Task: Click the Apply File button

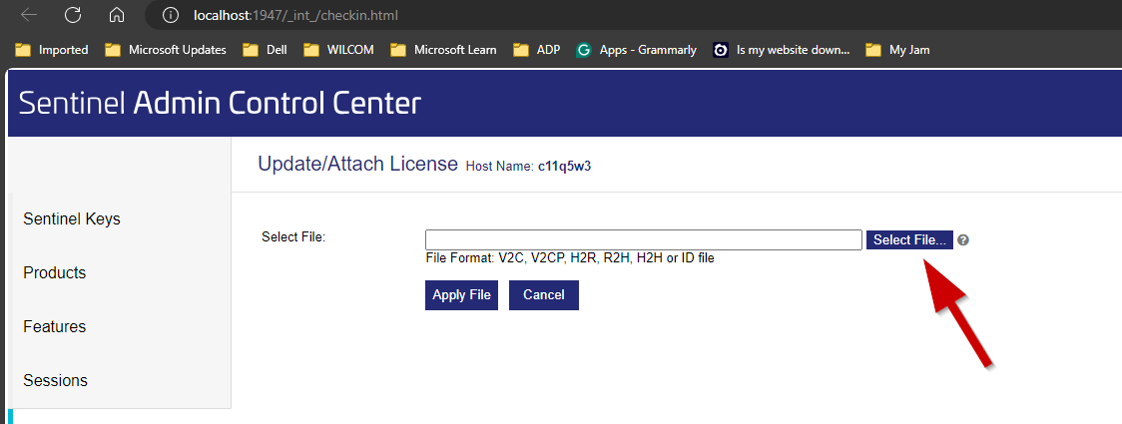Action: [461, 295]
